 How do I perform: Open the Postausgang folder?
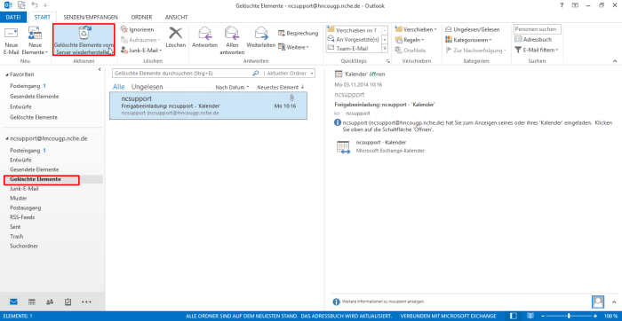pyautogui.click(x=26, y=207)
